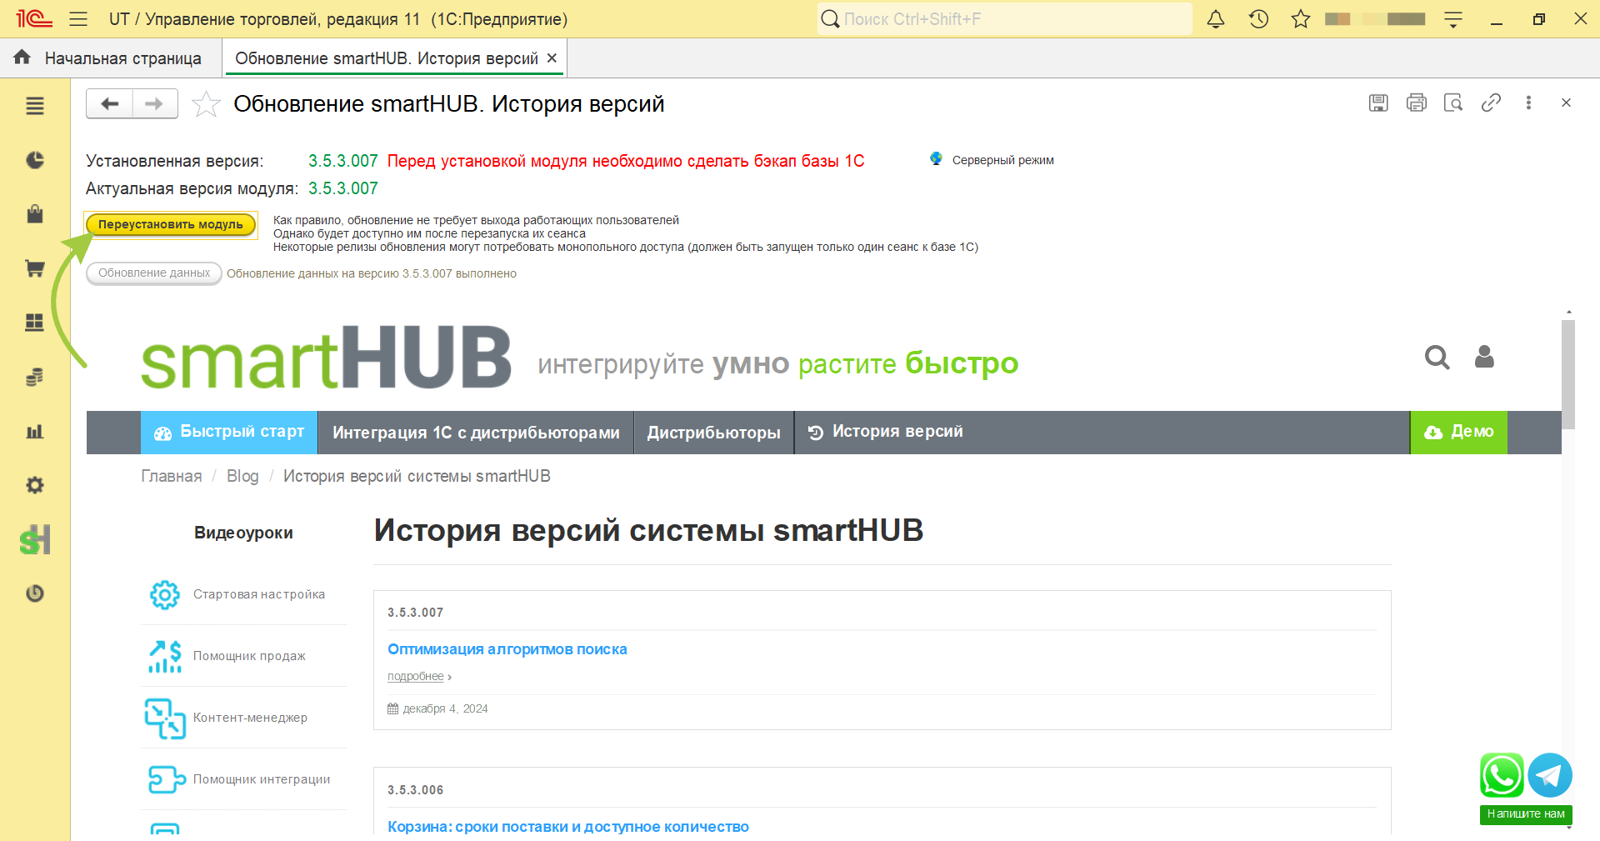Open the website search magnifier icon

pyautogui.click(x=1437, y=358)
